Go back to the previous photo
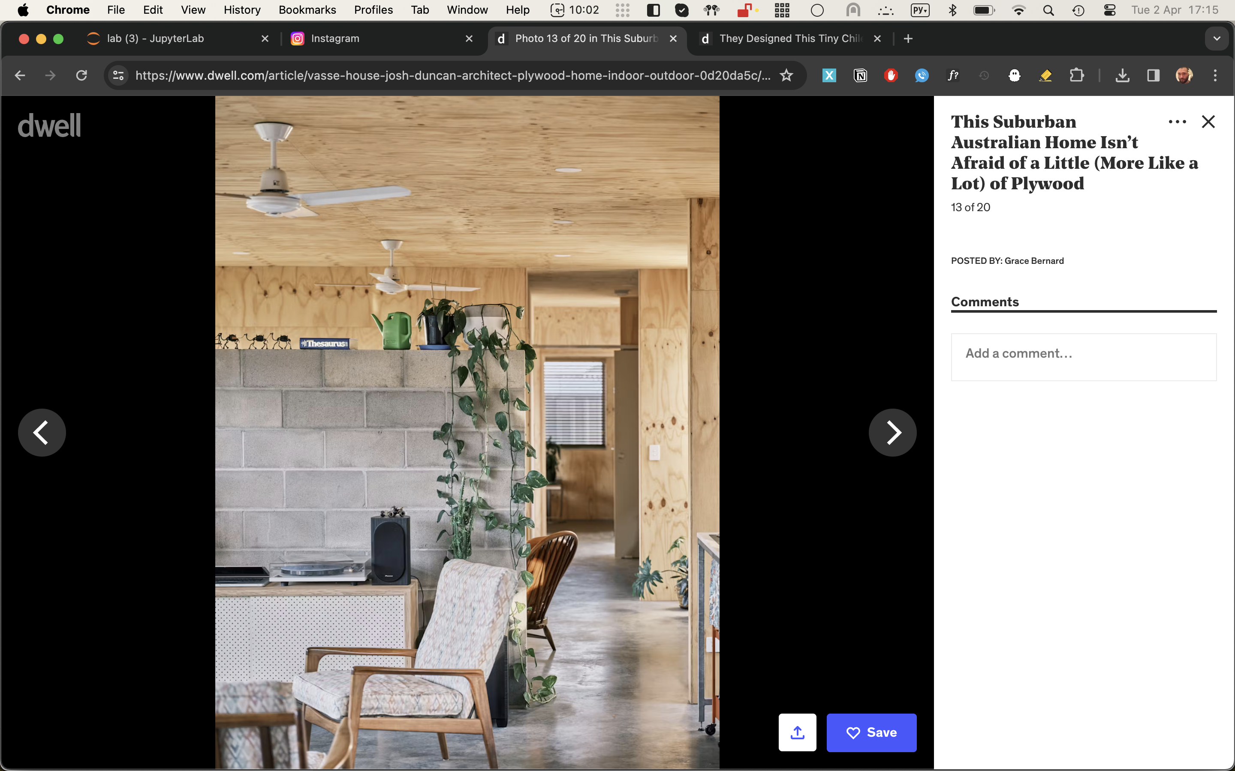The width and height of the screenshot is (1235, 771). point(42,433)
